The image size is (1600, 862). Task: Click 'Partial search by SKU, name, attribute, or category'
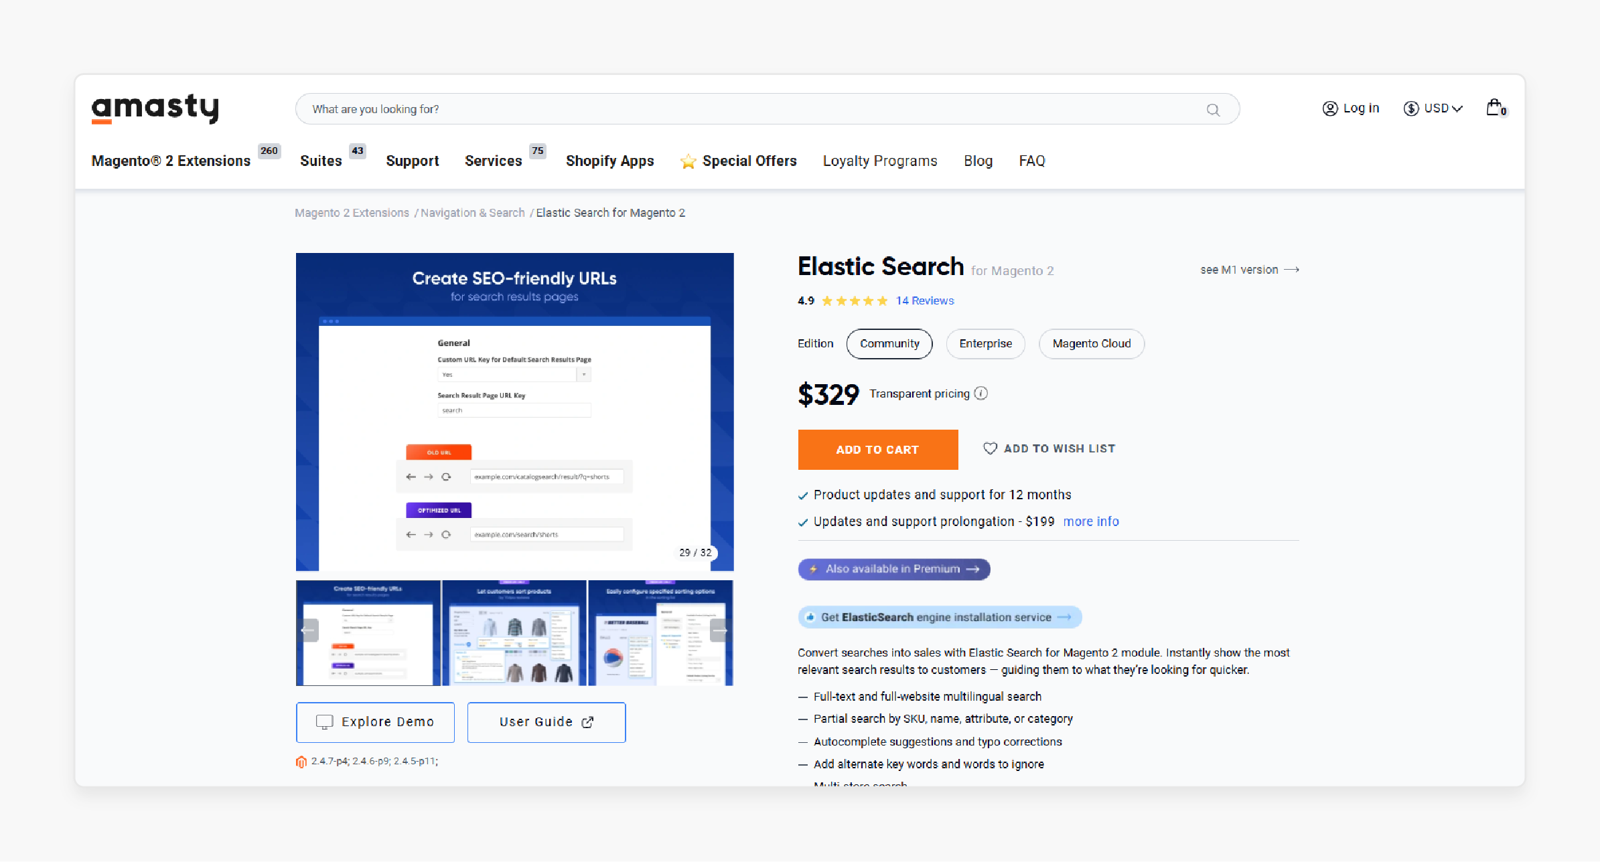[x=943, y=719]
